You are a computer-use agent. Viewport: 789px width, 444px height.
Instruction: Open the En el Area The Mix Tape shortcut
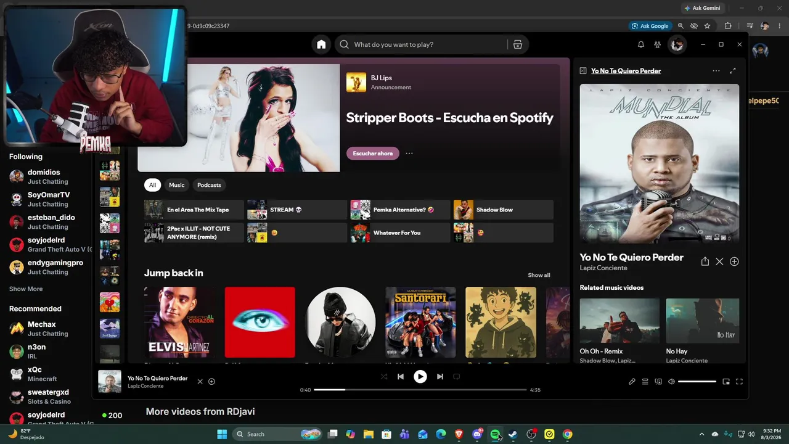[194, 210]
